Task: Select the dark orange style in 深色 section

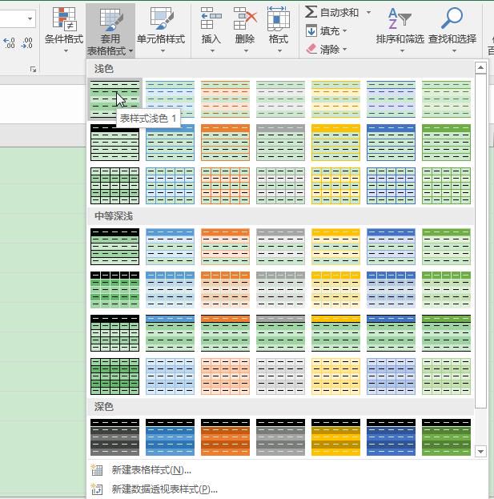Action: 225,437
